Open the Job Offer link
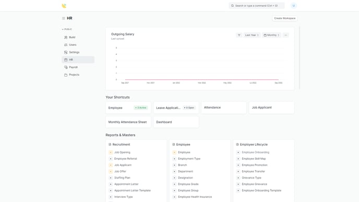The height and width of the screenshot is (202, 359). 120,171
